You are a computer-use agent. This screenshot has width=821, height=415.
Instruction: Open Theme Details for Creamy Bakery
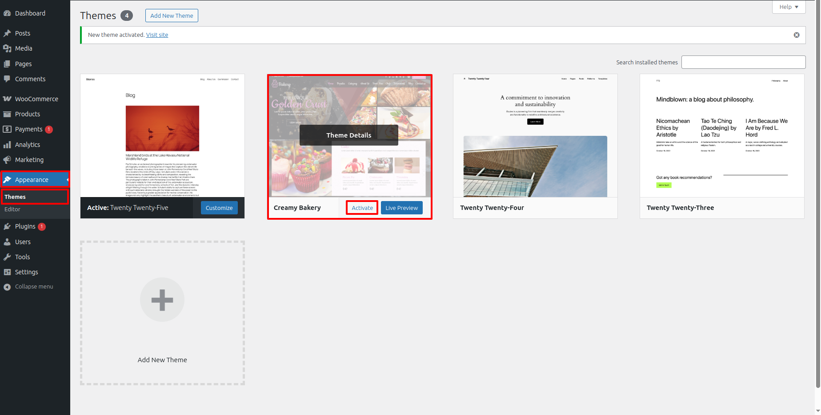(349, 135)
